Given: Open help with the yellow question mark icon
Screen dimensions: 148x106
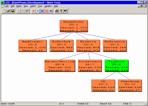Looking at the screenshot, I should (x=61, y=11).
